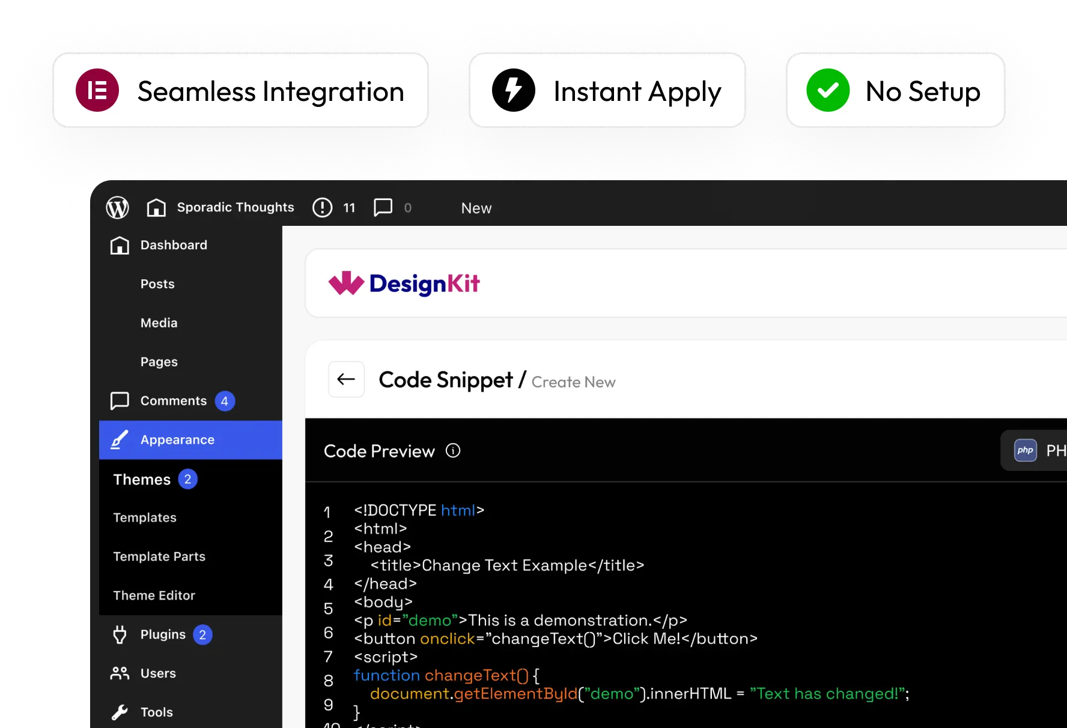Click the opening body tag line
Image resolution: width=1067 pixels, height=728 pixels.
[383, 602]
